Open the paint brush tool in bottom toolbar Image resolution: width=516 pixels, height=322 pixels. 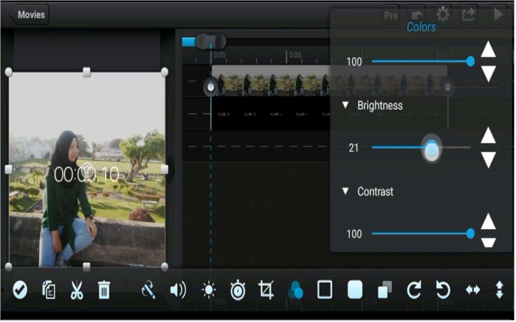click(148, 290)
